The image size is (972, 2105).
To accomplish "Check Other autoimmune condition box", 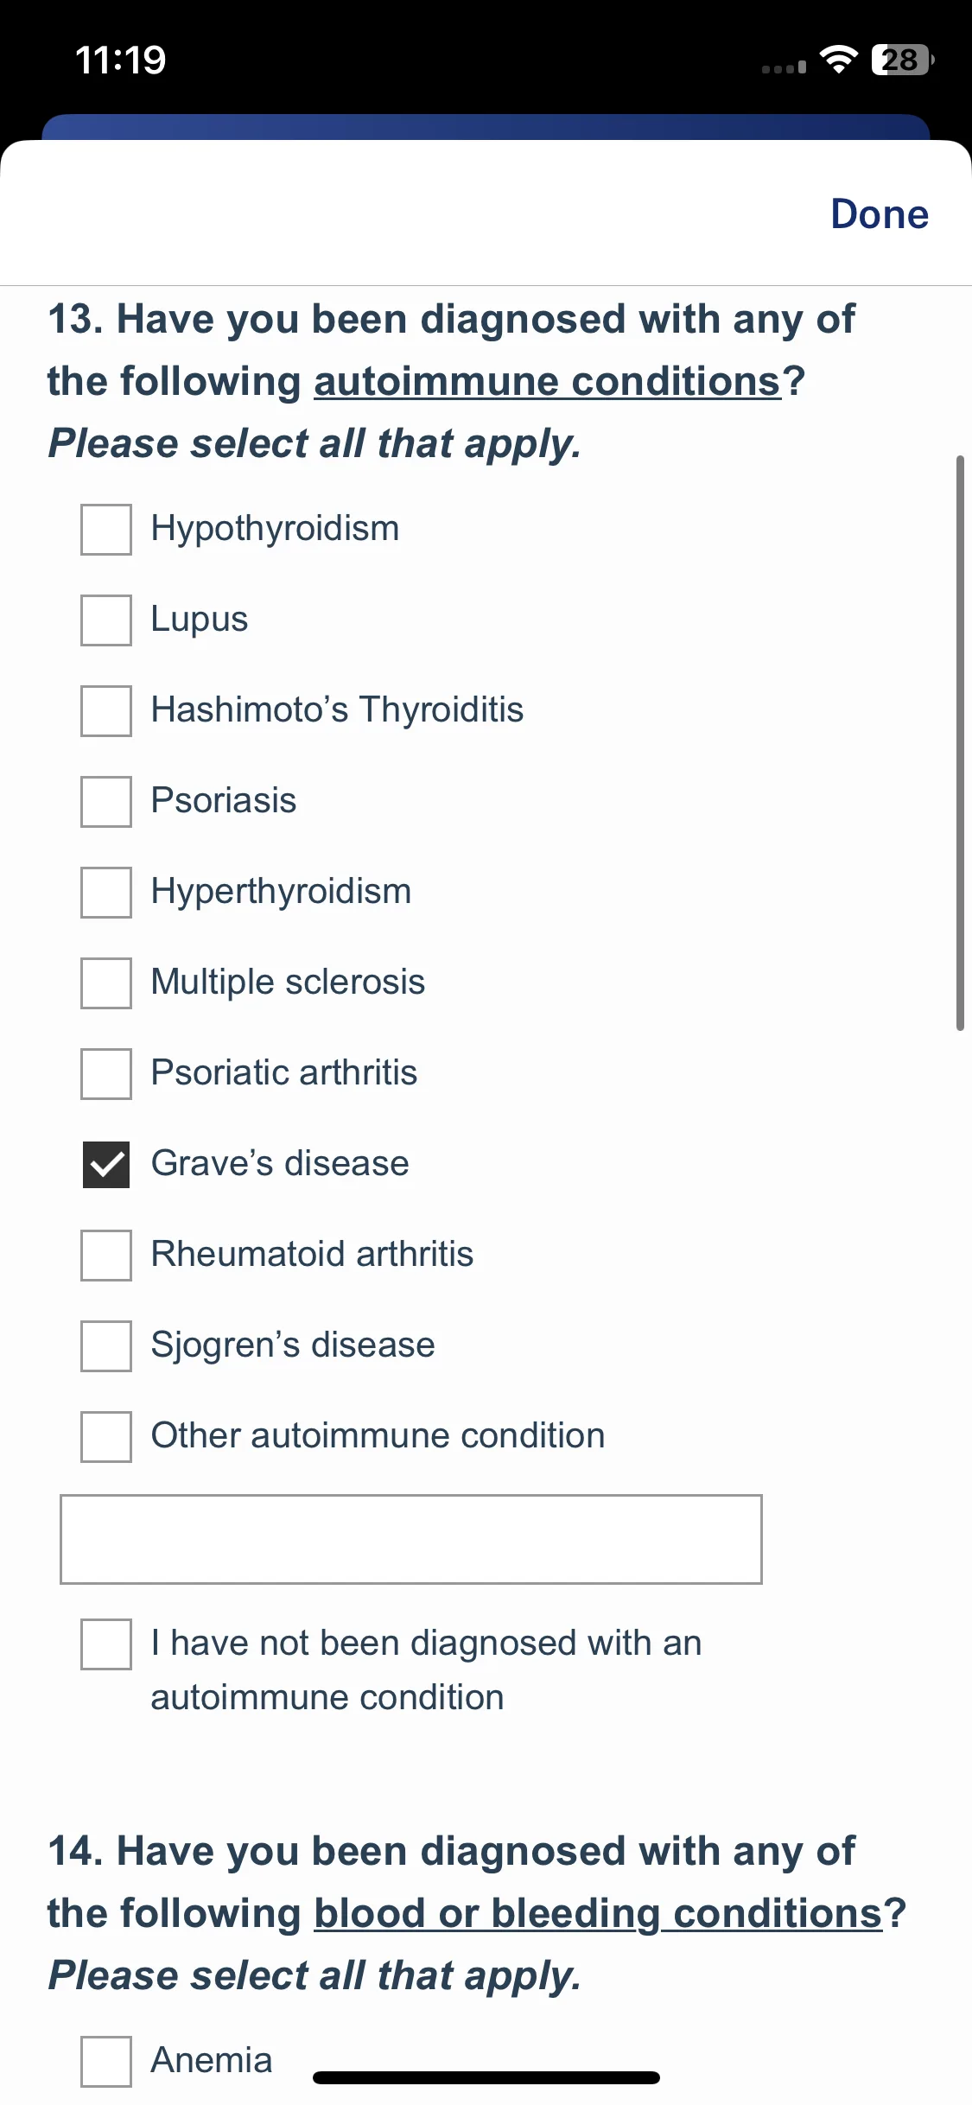I will (106, 1437).
